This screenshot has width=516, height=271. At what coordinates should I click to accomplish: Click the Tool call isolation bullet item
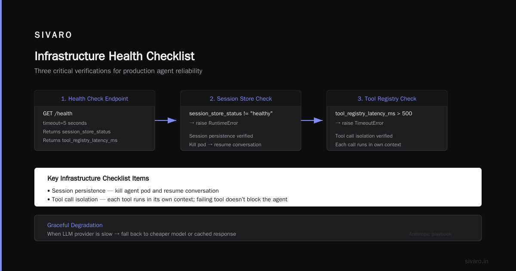[167, 199]
